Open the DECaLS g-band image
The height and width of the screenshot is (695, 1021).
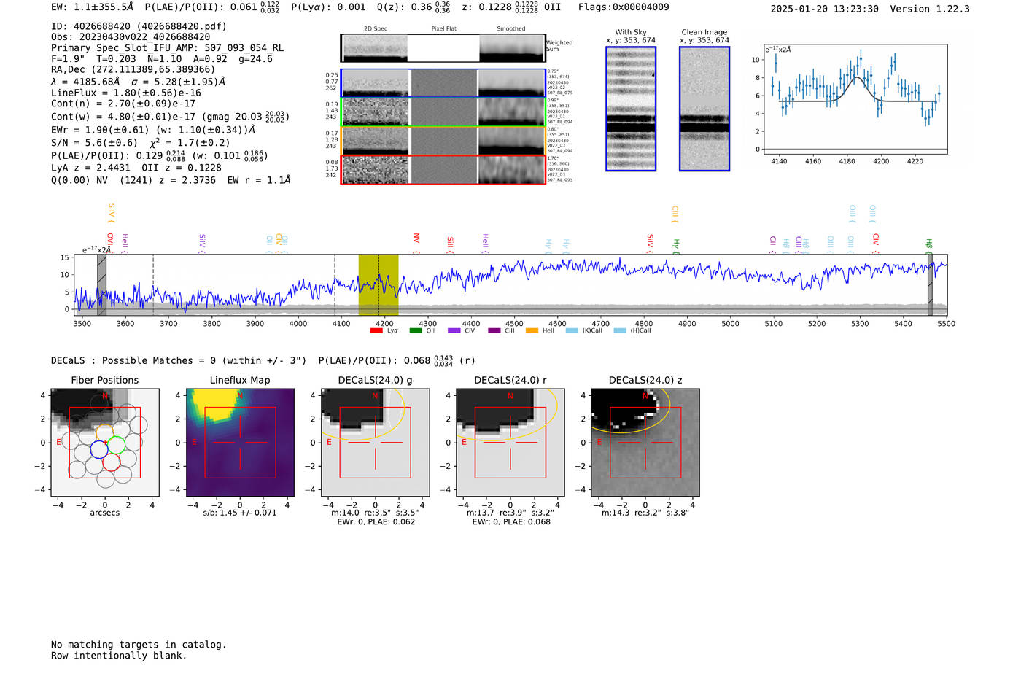click(x=376, y=443)
